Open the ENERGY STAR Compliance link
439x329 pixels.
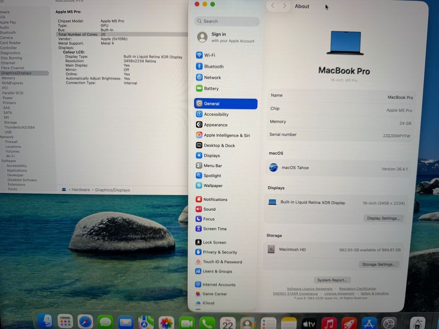295,293
